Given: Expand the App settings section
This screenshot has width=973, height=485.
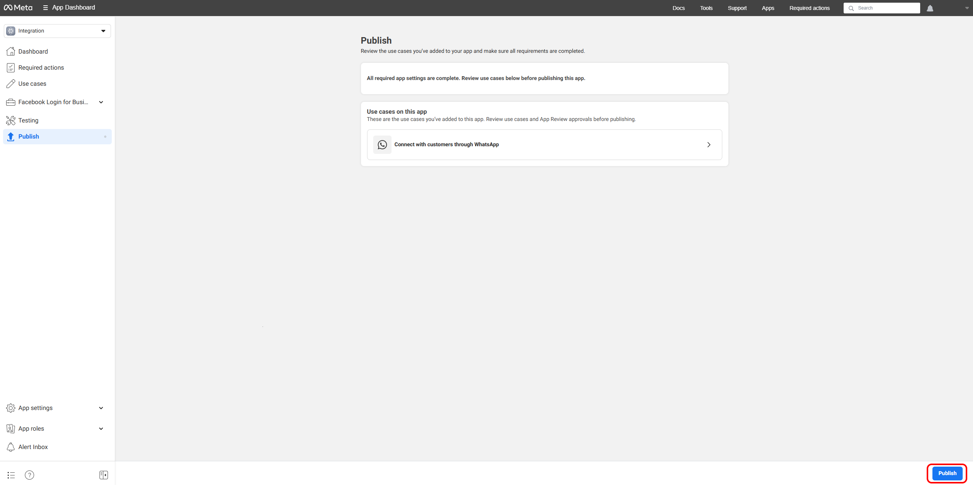Looking at the screenshot, I should (x=57, y=408).
